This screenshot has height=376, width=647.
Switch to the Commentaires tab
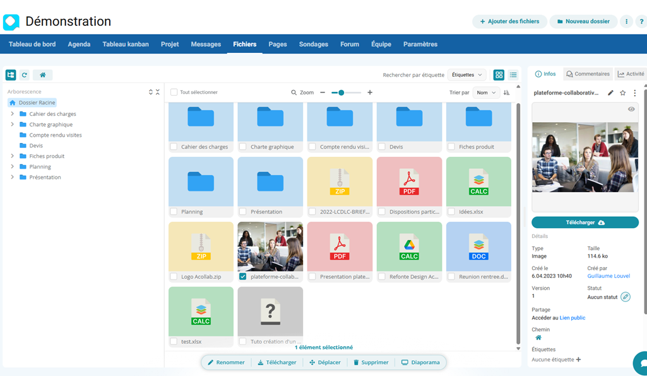[588, 73]
